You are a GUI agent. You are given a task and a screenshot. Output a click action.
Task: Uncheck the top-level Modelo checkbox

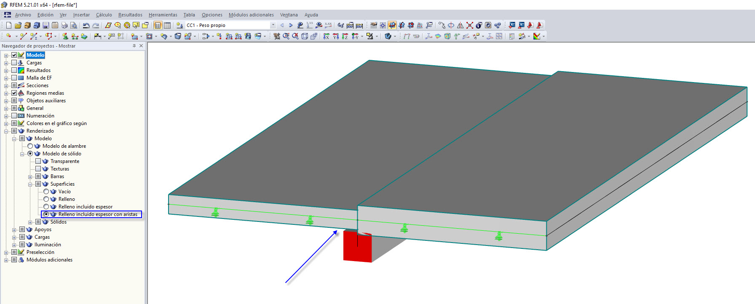click(14, 55)
